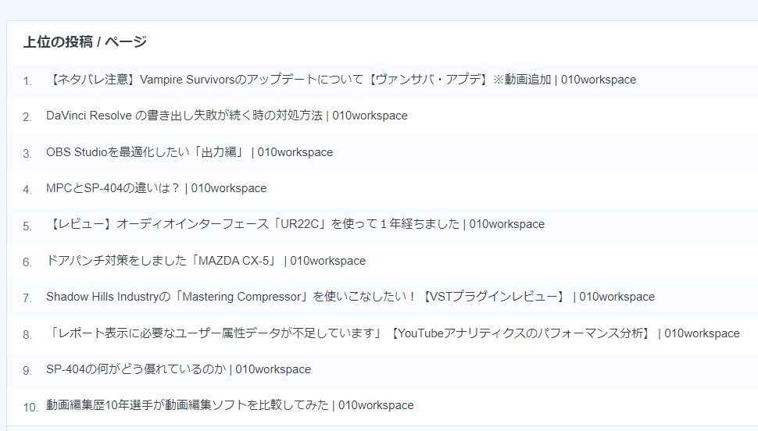Viewport: 758px width, 431px height.
Task: Open the UR22C audio interface review
Action: coord(295,224)
